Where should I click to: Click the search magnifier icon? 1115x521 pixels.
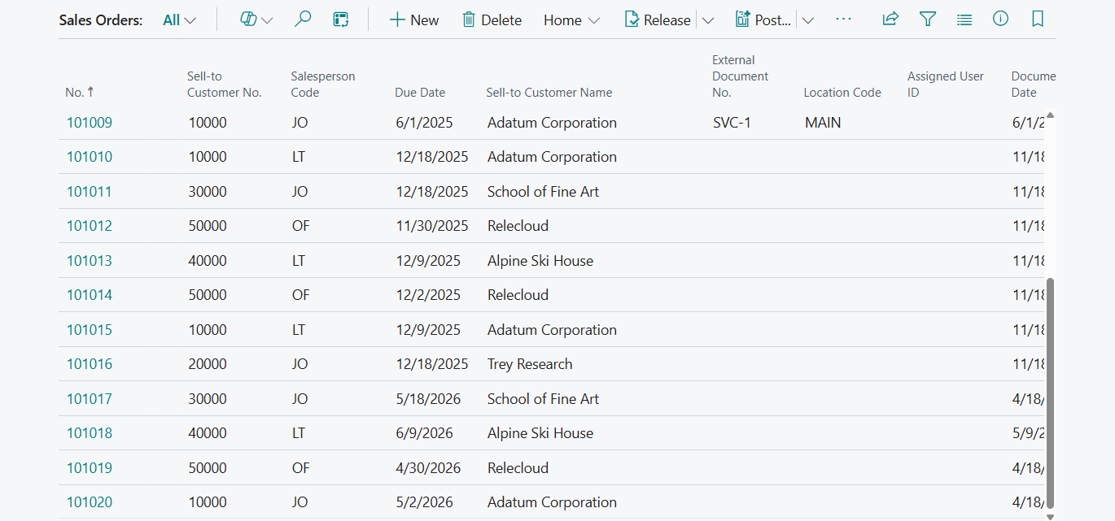302,19
